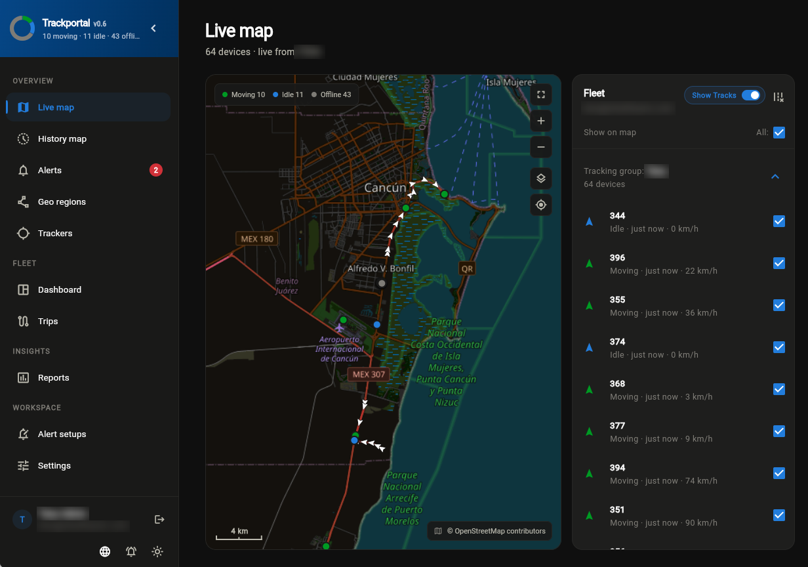Viewport: 808px width, 567px height.
Task: Uncheck device 374 visibility
Action: tap(779, 347)
